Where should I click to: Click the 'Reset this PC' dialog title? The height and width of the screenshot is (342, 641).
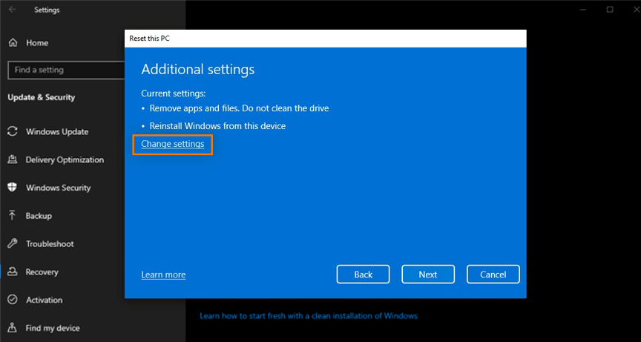pos(149,39)
